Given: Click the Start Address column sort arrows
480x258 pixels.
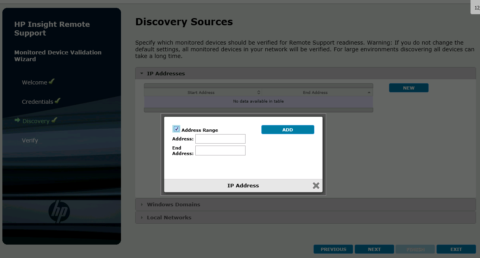Looking at the screenshot, I should pyautogui.click(x=259, y=92).
